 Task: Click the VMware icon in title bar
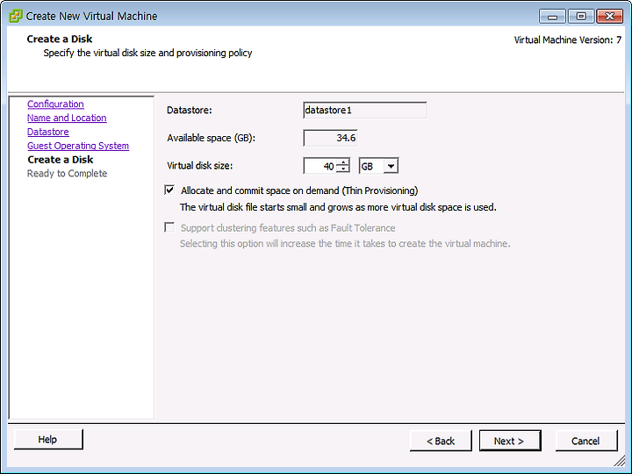point(15,16)
